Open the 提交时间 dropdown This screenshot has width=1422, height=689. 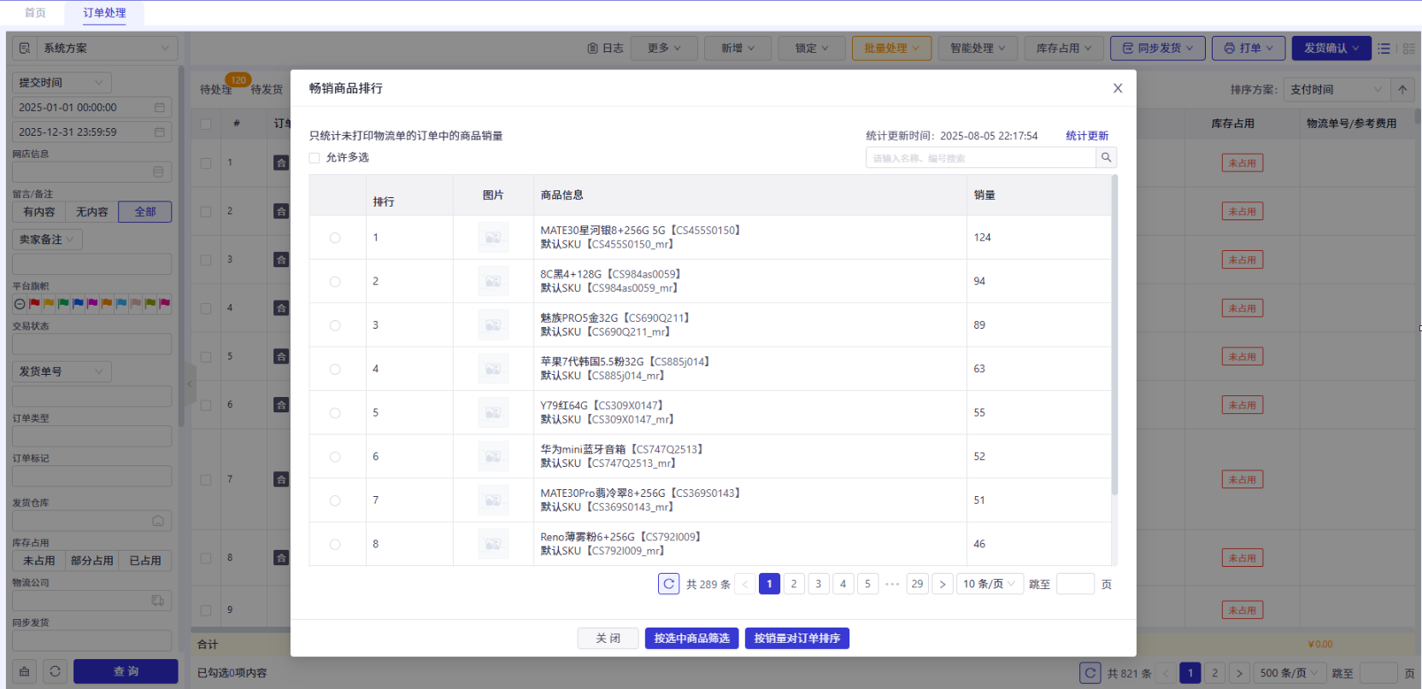tap(62, 83)
